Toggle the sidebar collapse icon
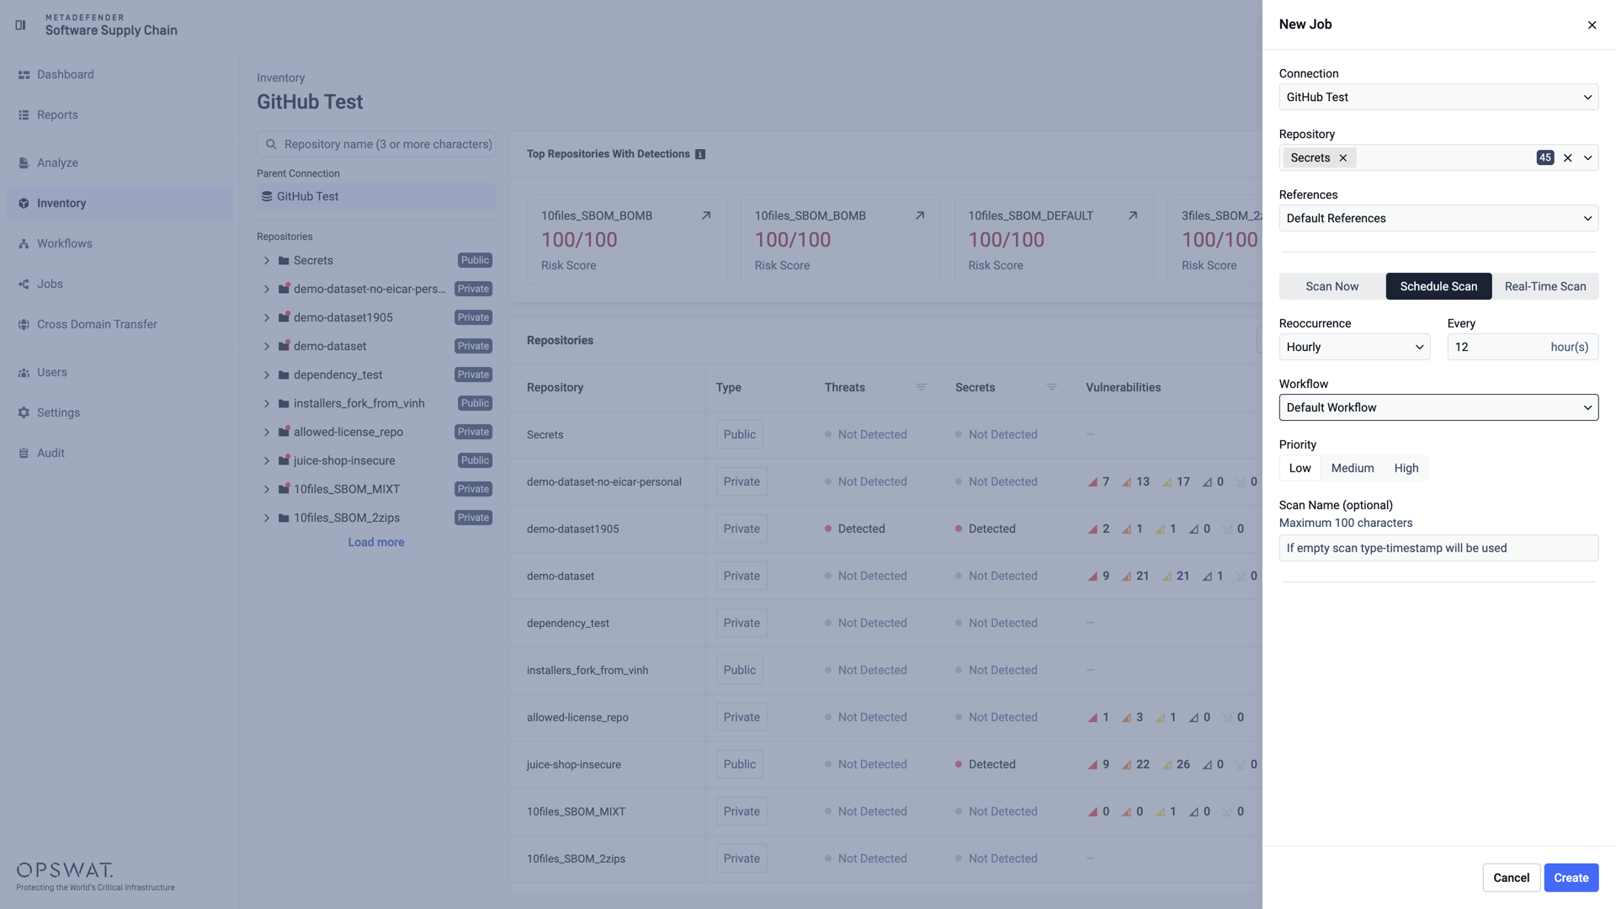1616x909 pixels. pos(20,24)
